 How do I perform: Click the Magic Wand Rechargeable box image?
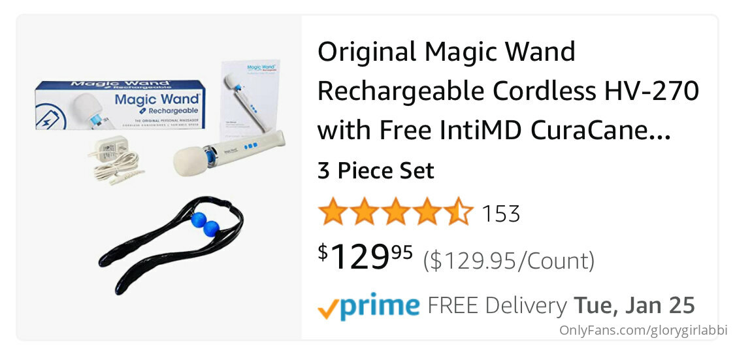120,105
